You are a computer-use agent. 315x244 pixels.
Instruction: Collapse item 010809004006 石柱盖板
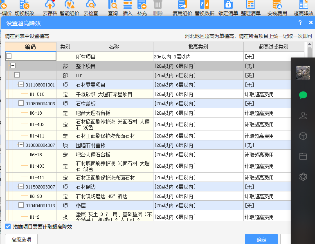coord(21,103)
